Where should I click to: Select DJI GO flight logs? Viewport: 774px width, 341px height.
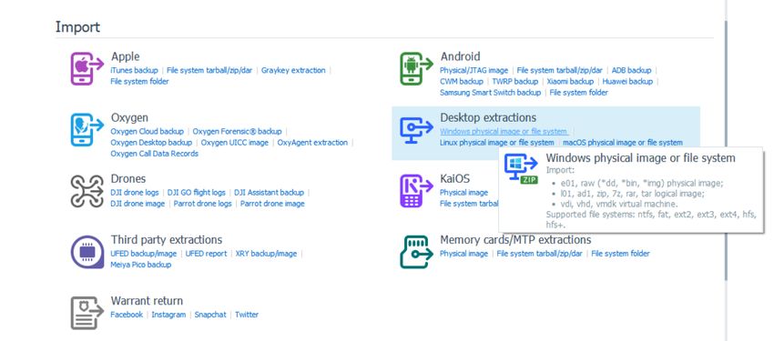click(x=197, y=193)
